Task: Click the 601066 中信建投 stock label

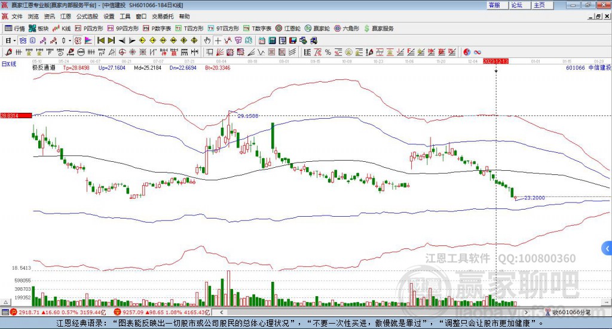Action: [x=589, y=68]
